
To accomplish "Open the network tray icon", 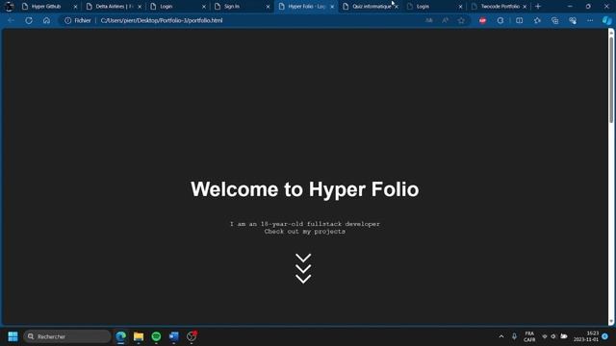I will [x=545, y=336].
